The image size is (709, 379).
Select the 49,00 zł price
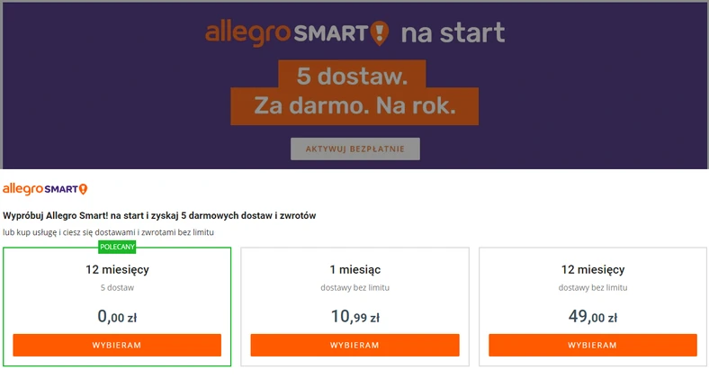(x=592, y=316)
